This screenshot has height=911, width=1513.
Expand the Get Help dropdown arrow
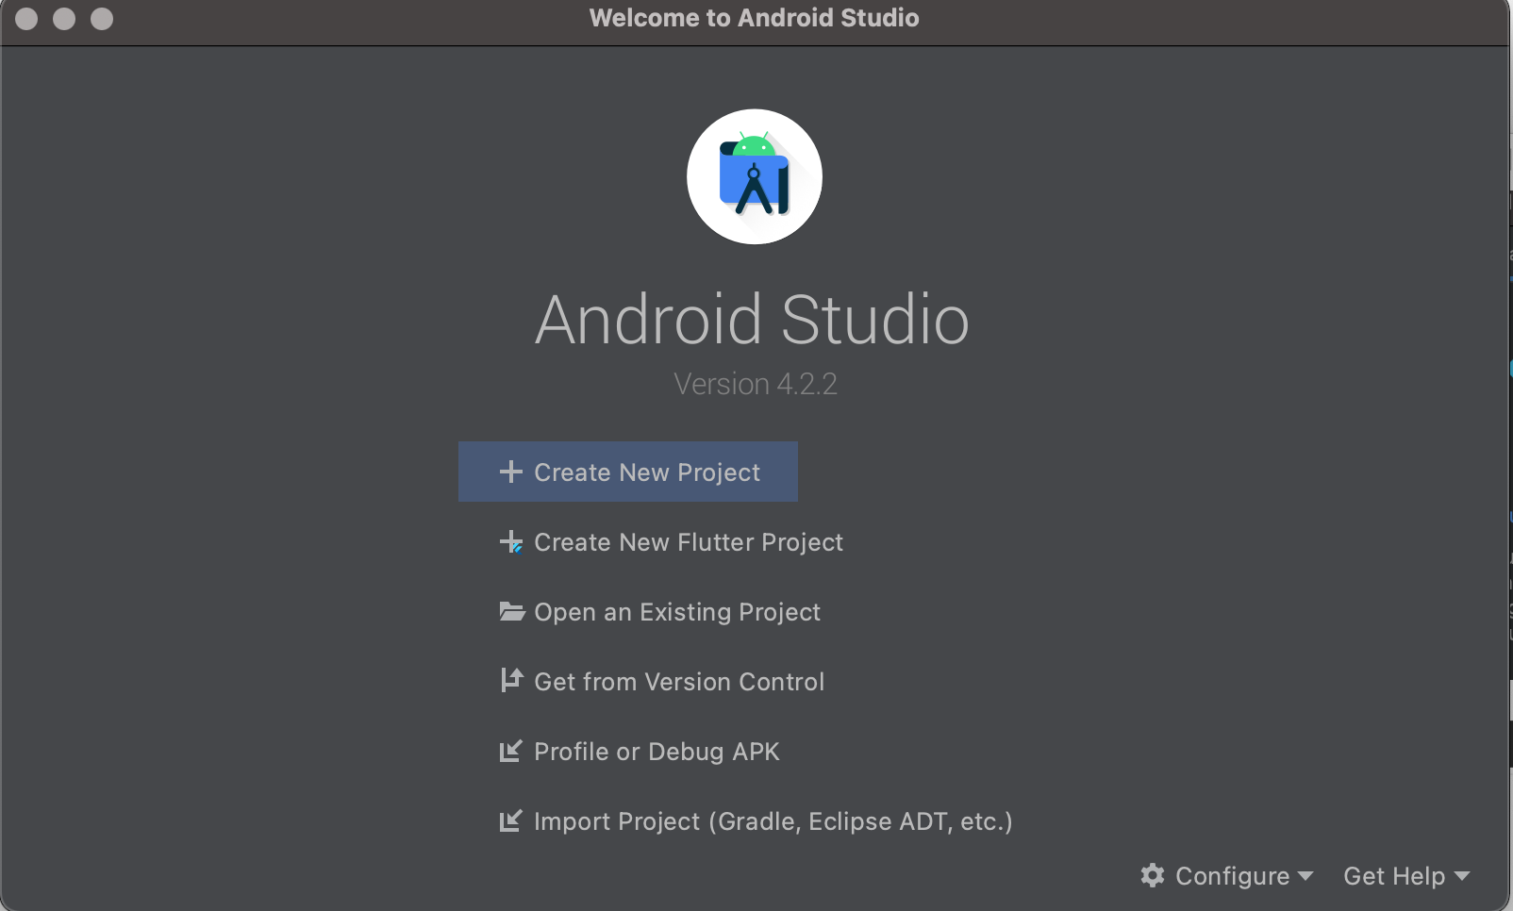coord(1462,876)
